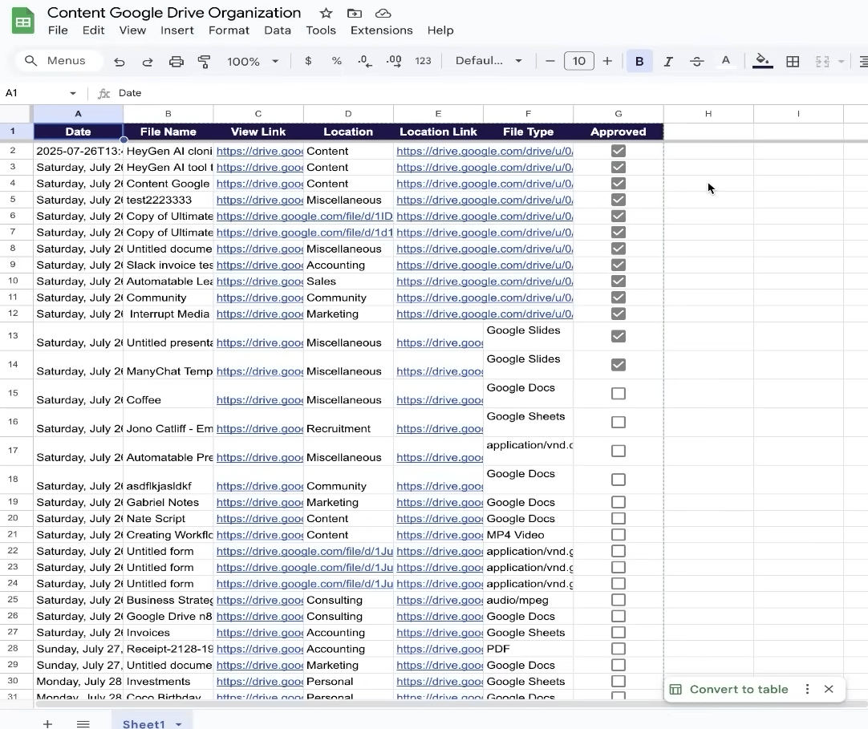Open the Name box dropdown arrow
Image resolution: width=868 pixels, height=729 pixels.
point(72,93)
